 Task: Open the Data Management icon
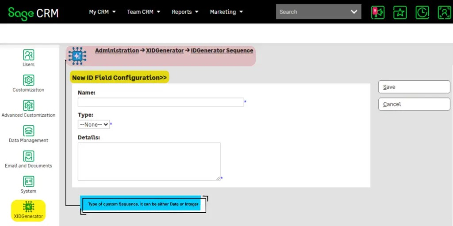(28, 131)
